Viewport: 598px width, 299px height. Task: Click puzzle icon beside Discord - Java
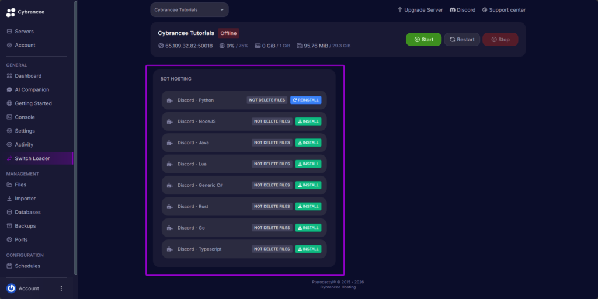[170, 143]
